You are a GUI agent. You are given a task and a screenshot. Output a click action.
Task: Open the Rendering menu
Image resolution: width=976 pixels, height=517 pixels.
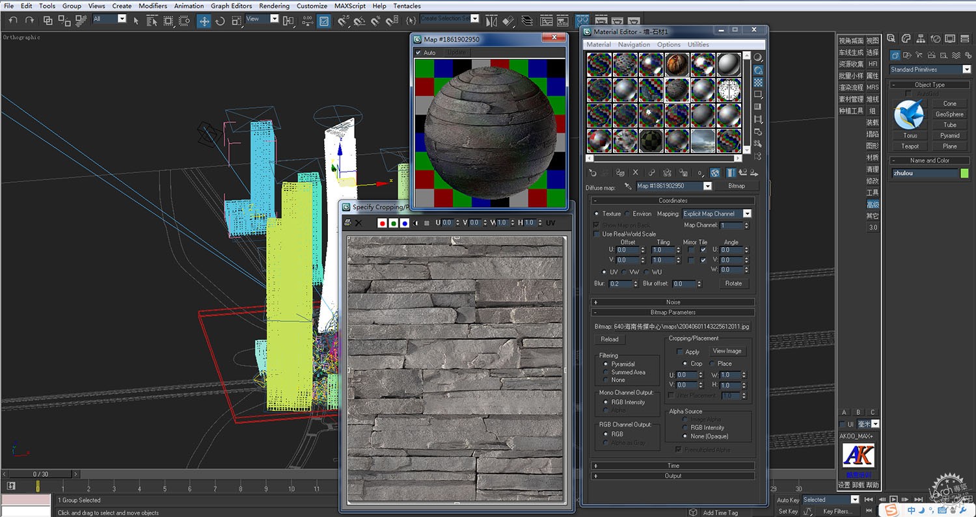coord(274,6)
